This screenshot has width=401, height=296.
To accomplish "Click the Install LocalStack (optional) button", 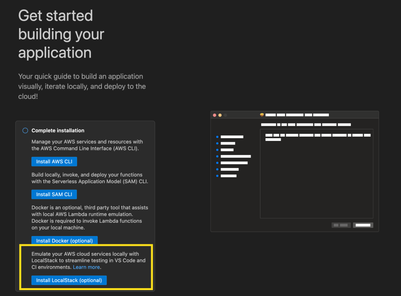I will click(69, 280).
